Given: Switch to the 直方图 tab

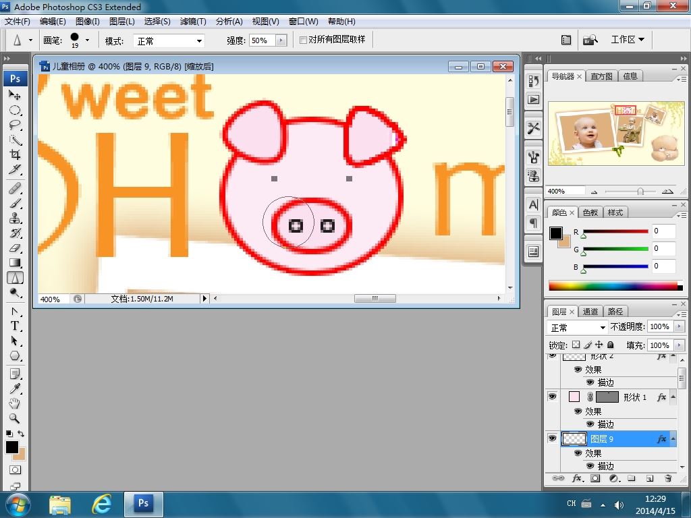Looking at the screenshot, I should 601,76.
